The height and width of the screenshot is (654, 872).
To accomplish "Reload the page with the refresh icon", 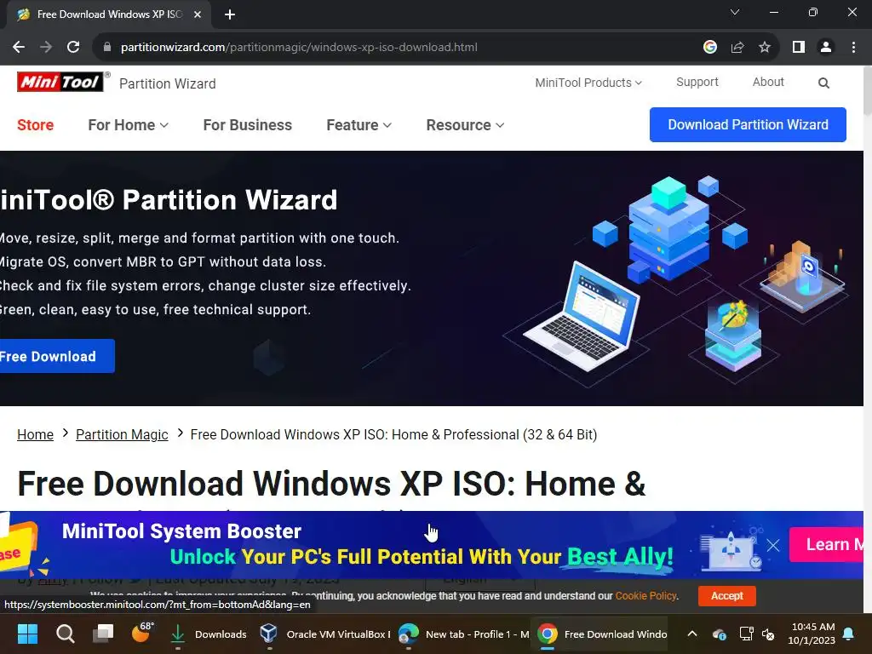I will [73, 48].
